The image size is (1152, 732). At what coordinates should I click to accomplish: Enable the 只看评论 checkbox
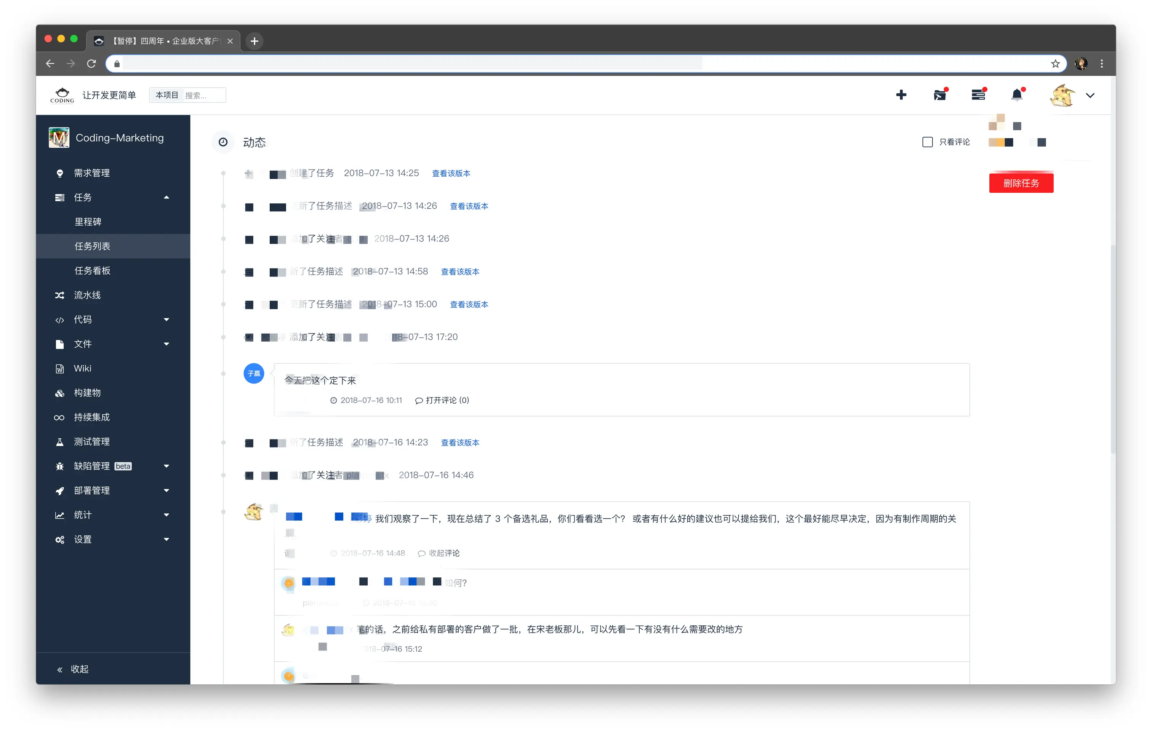point(927,142)
